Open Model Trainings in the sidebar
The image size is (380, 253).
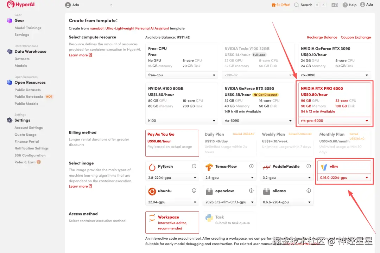[28, 28]
